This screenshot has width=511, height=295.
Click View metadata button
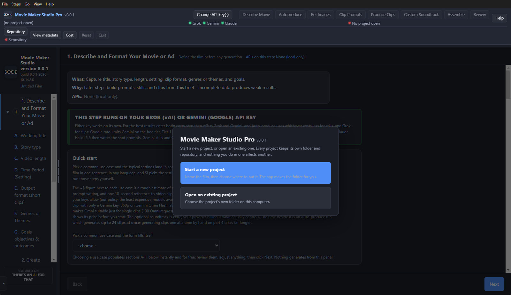(x=46, y=35)
